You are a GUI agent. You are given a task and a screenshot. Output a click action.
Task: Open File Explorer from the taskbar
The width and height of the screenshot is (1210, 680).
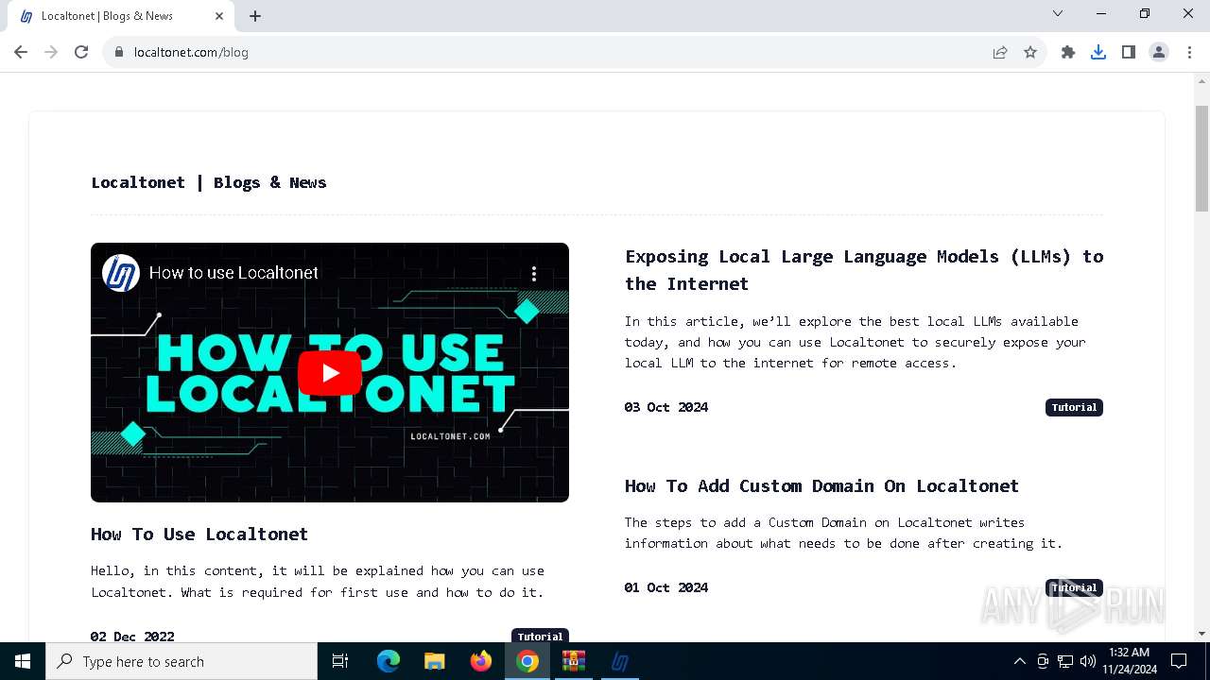coord(434,661)
